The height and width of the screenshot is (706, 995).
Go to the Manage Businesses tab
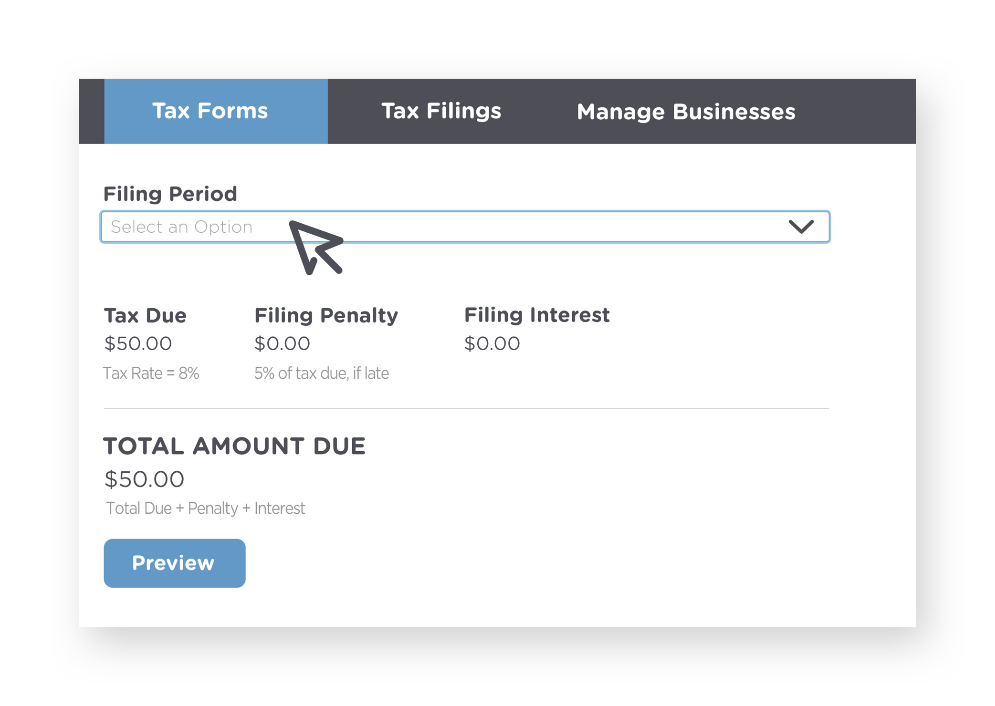(x=686, y=112)
